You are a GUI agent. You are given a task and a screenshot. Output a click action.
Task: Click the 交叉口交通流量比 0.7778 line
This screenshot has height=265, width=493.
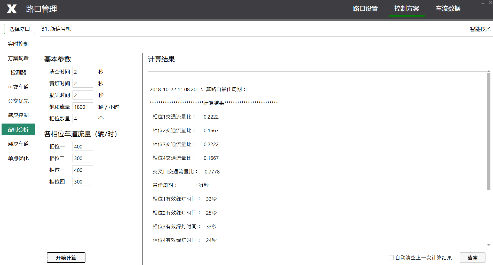point(186,172)
